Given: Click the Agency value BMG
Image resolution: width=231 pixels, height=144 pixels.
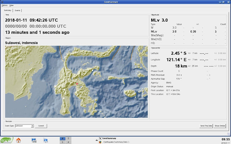Looking at the screenshot, I should click(169, 83).
